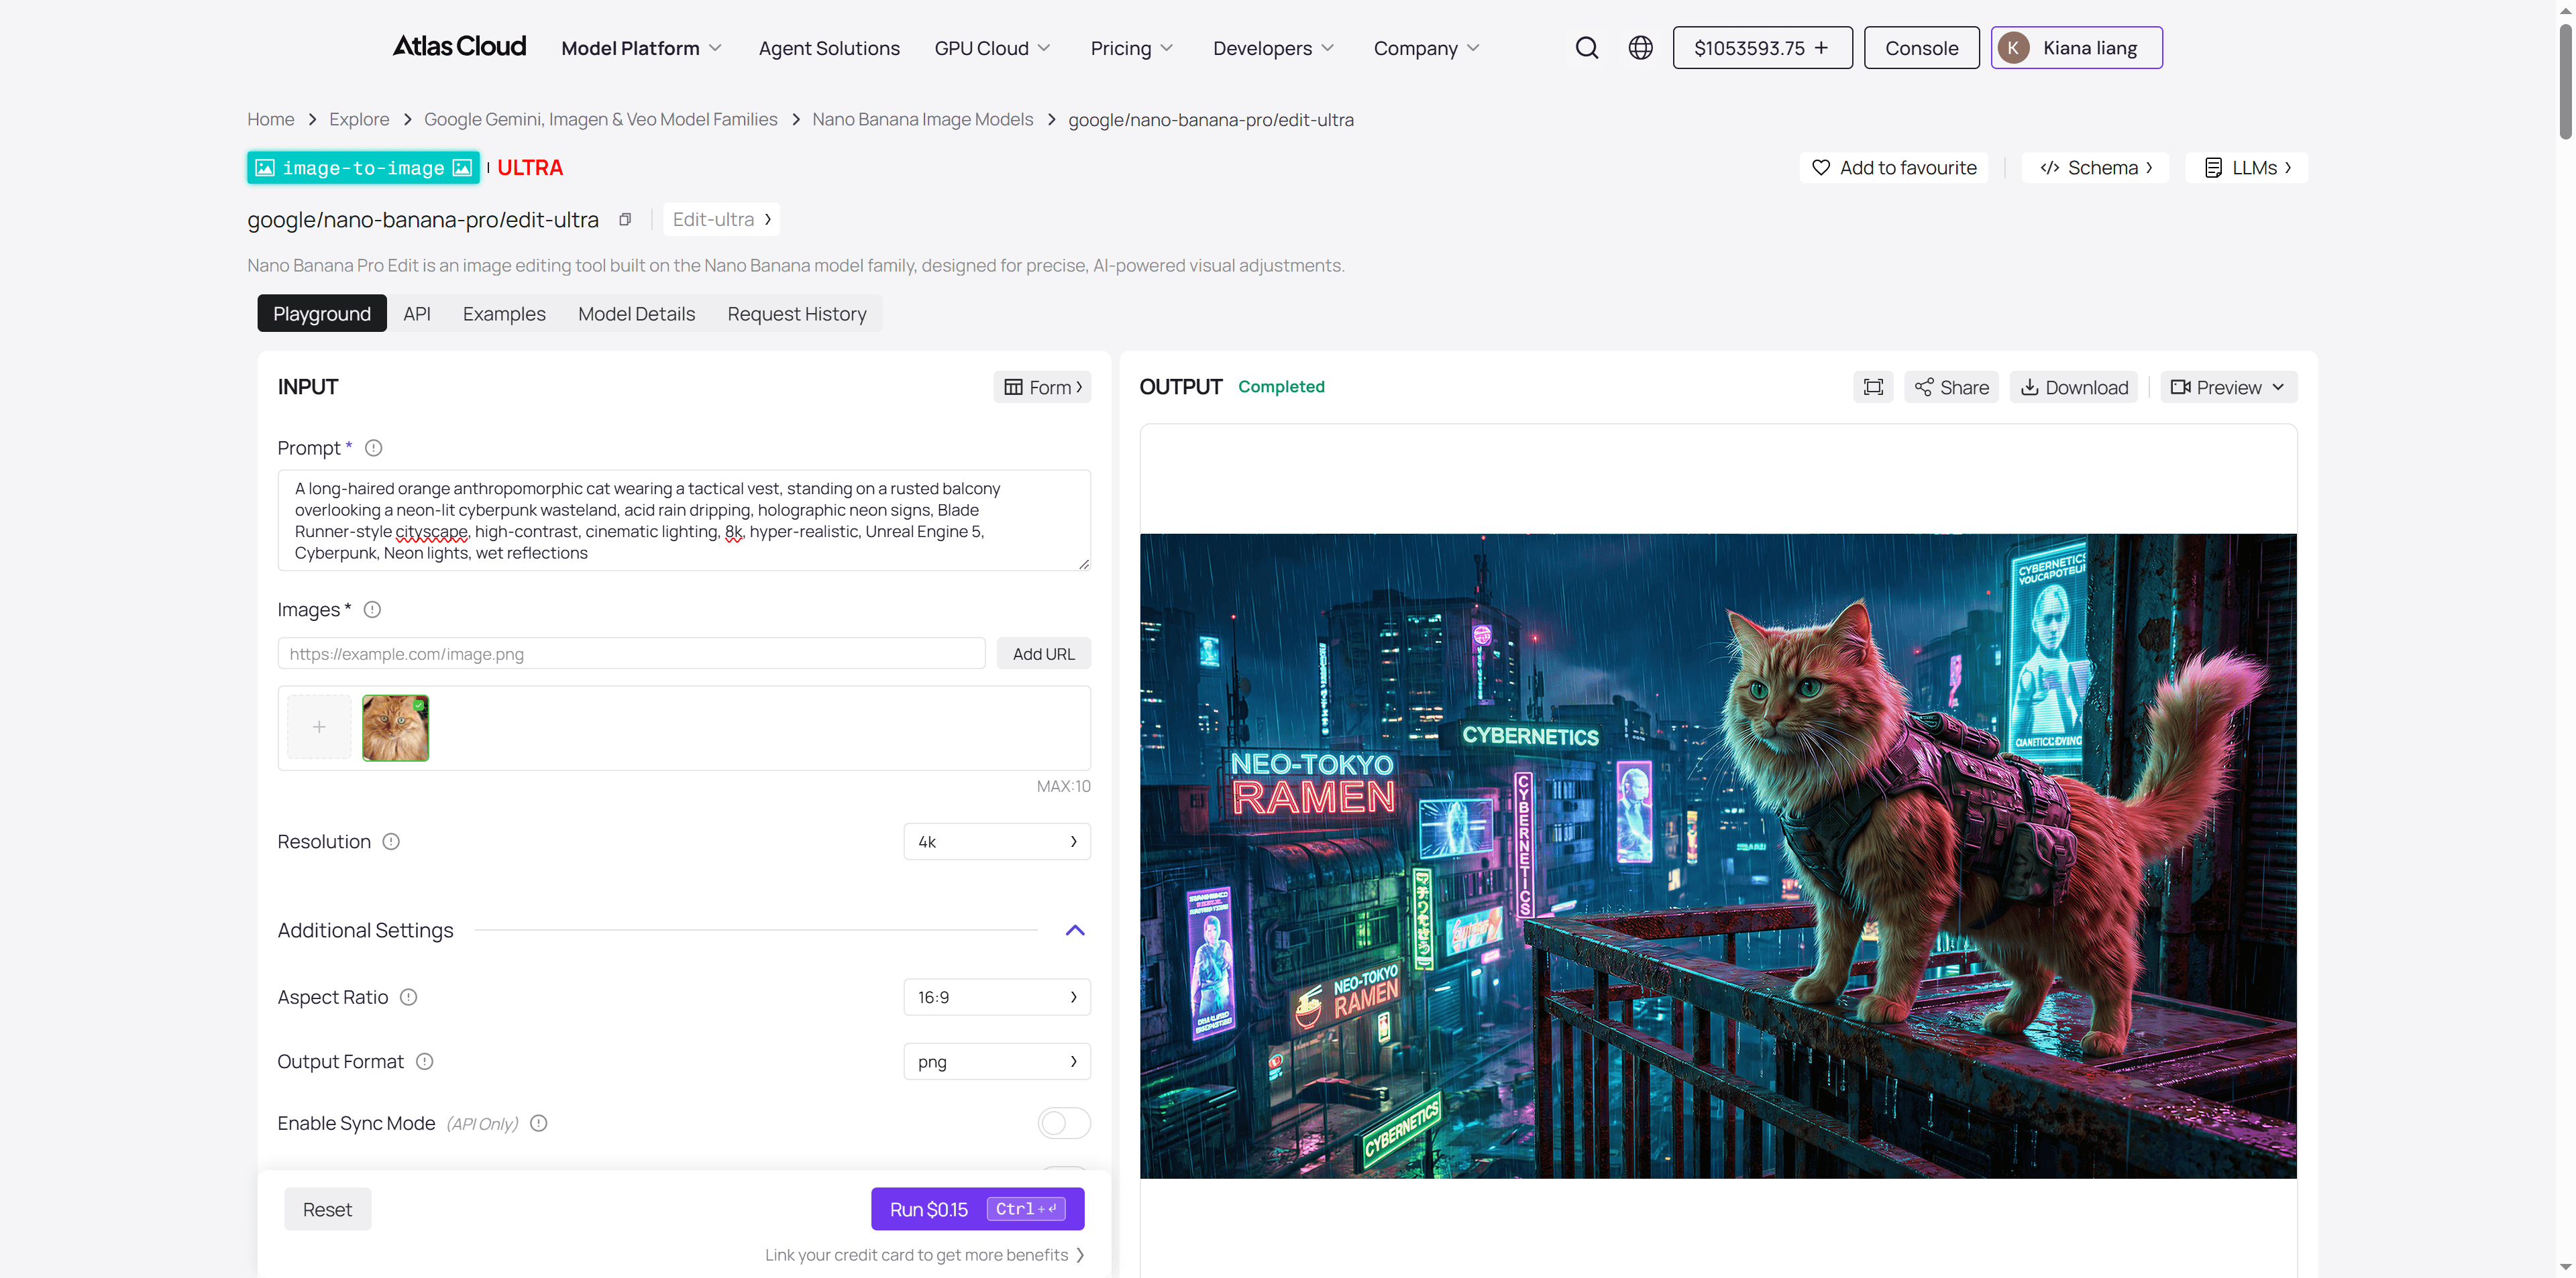Open the Resolution 4k dropdown

click(x=996, y=842)
